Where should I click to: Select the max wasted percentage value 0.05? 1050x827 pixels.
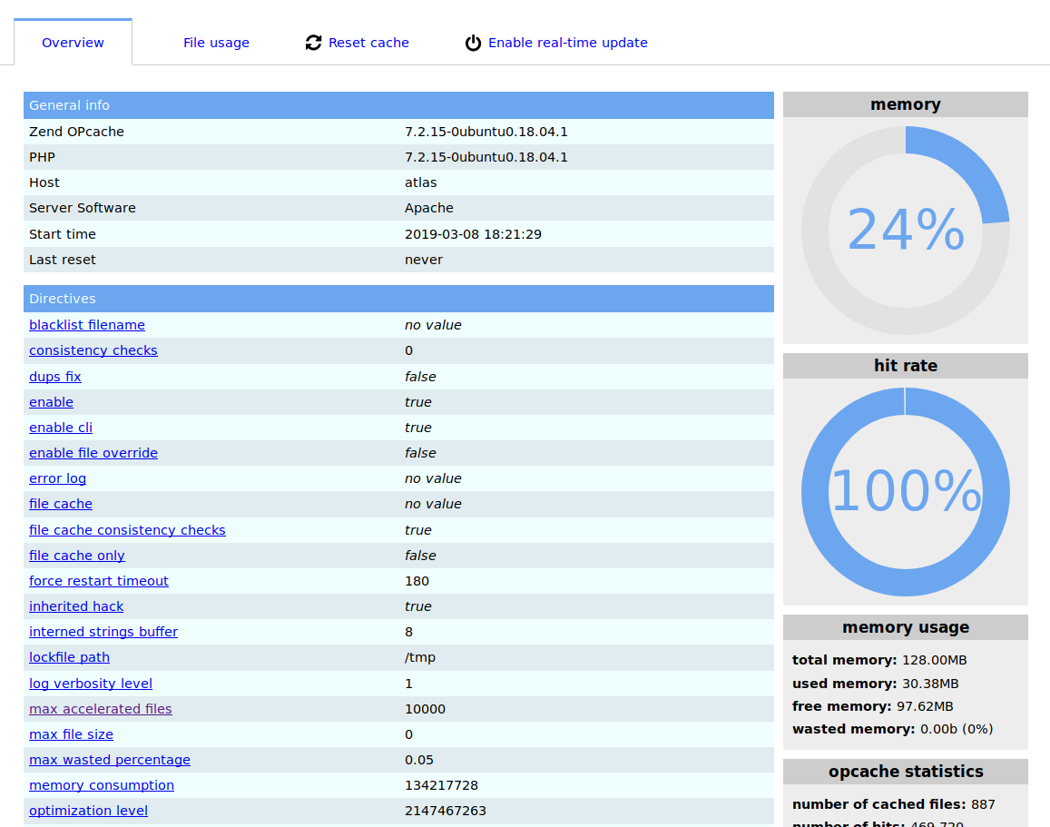[418, 759]
